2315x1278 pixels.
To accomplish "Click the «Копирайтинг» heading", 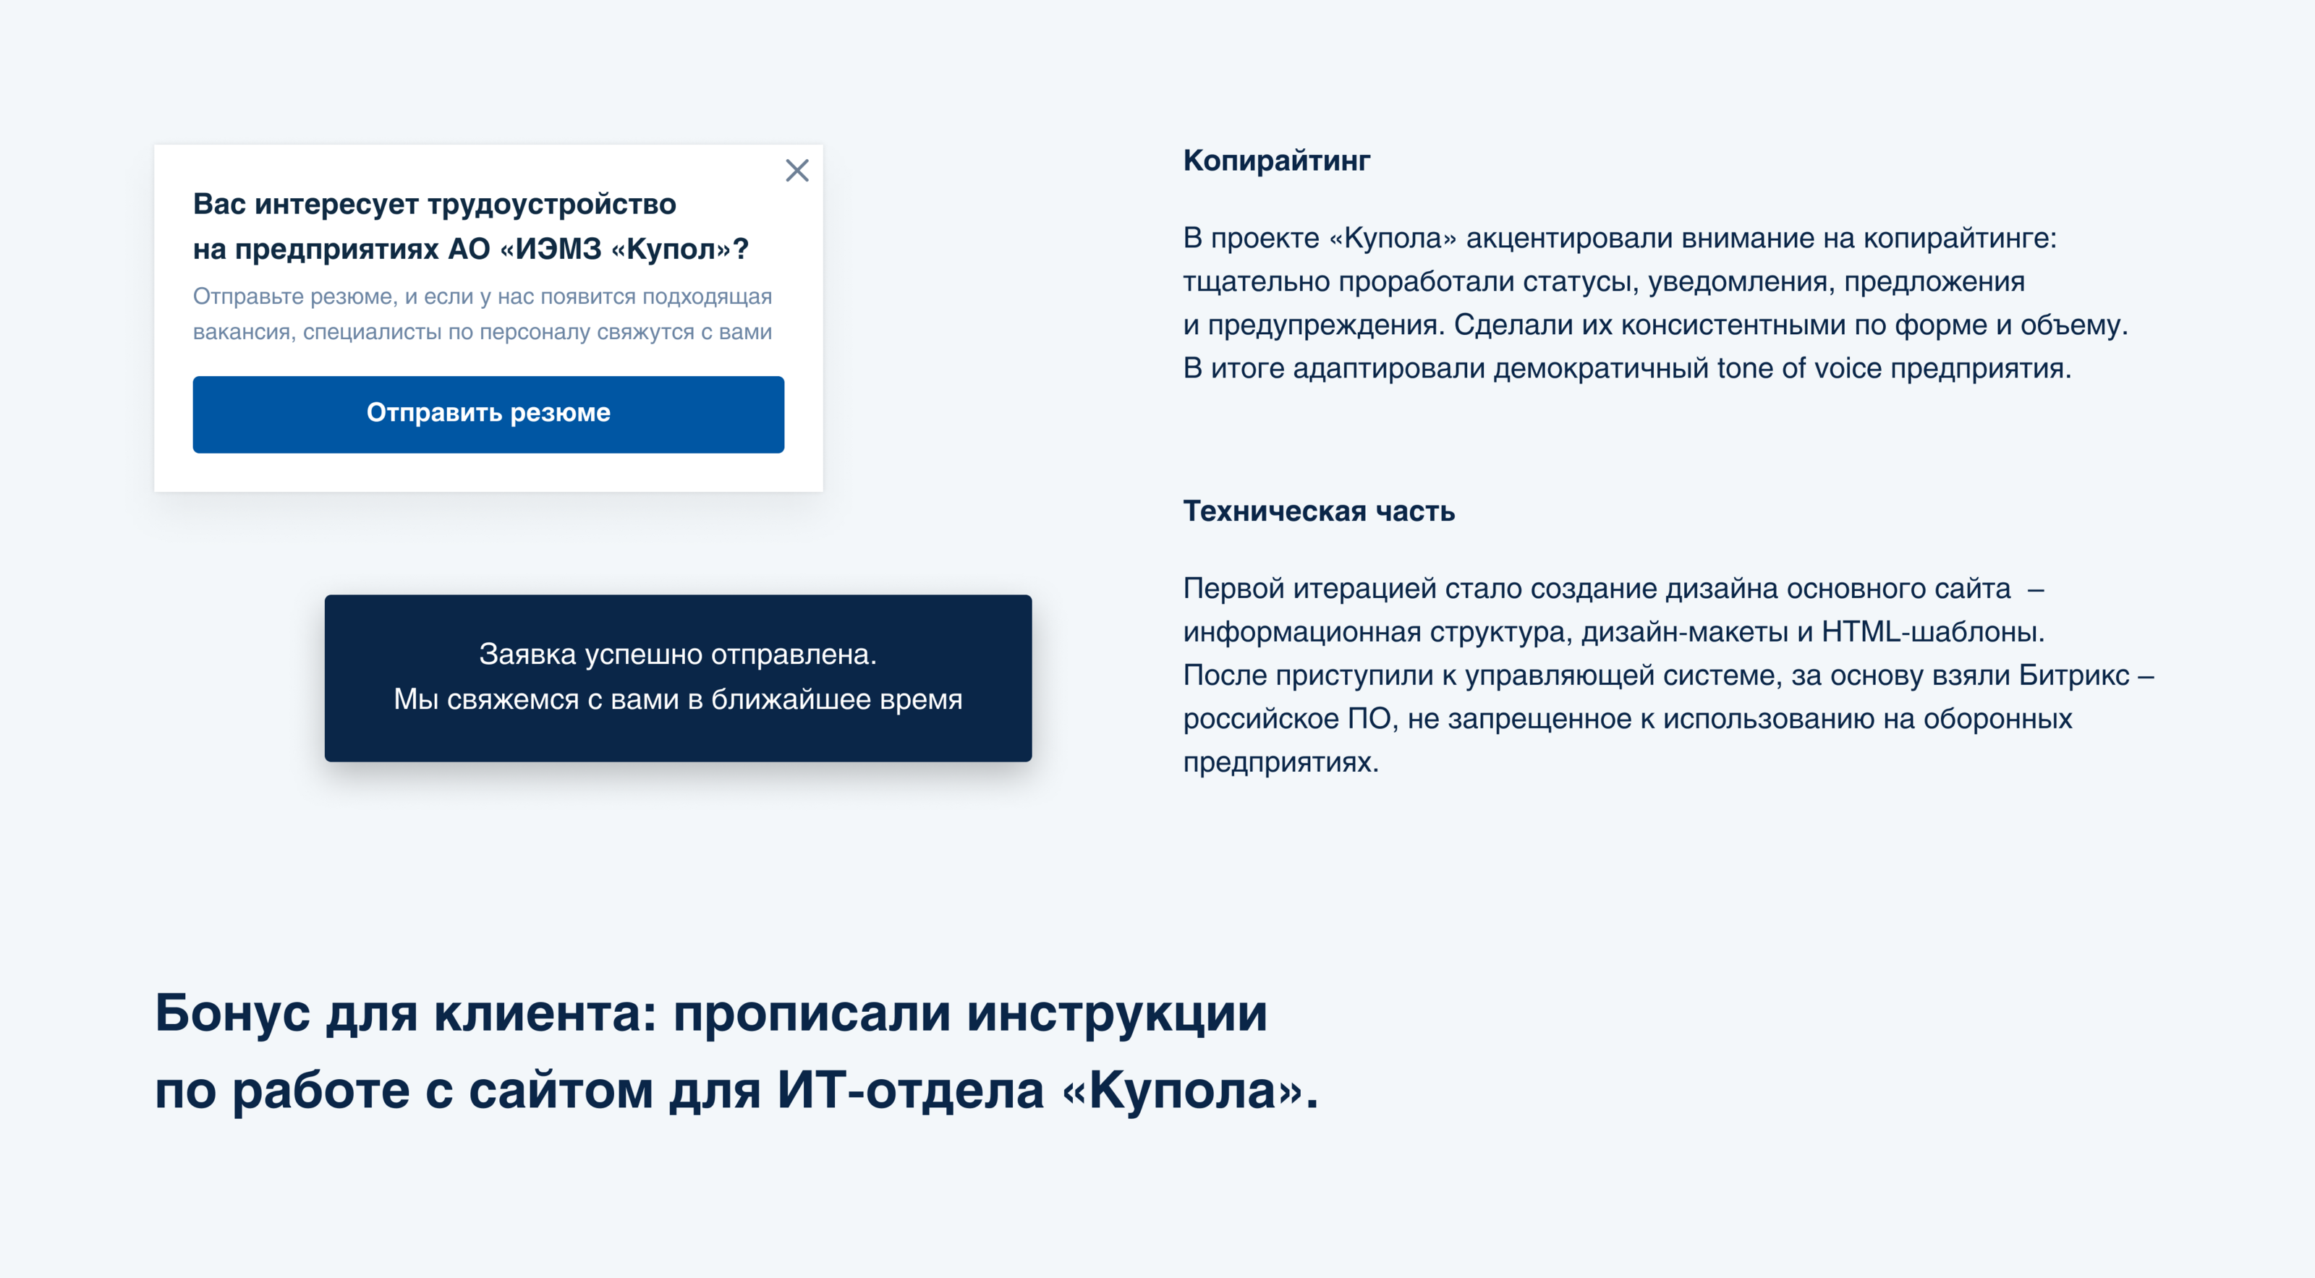I will click(x=1275, y=161).
